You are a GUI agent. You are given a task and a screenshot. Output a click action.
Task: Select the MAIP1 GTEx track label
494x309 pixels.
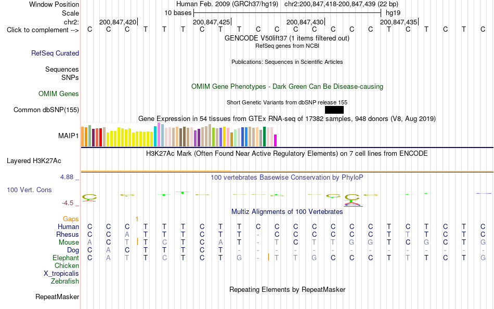click(x=68, y=136)
